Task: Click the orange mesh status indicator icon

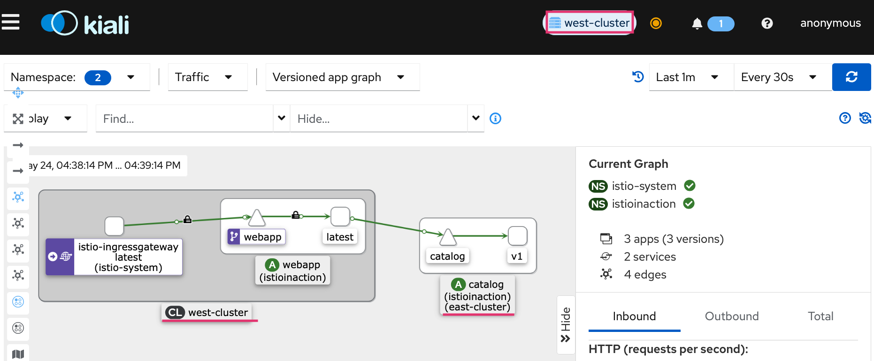Action: coord(656,23)
